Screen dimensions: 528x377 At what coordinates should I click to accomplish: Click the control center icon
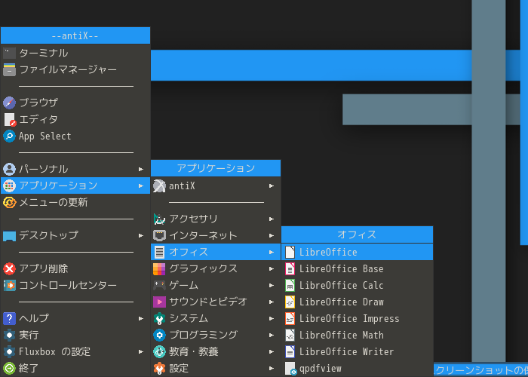click(x=9, y=286)
